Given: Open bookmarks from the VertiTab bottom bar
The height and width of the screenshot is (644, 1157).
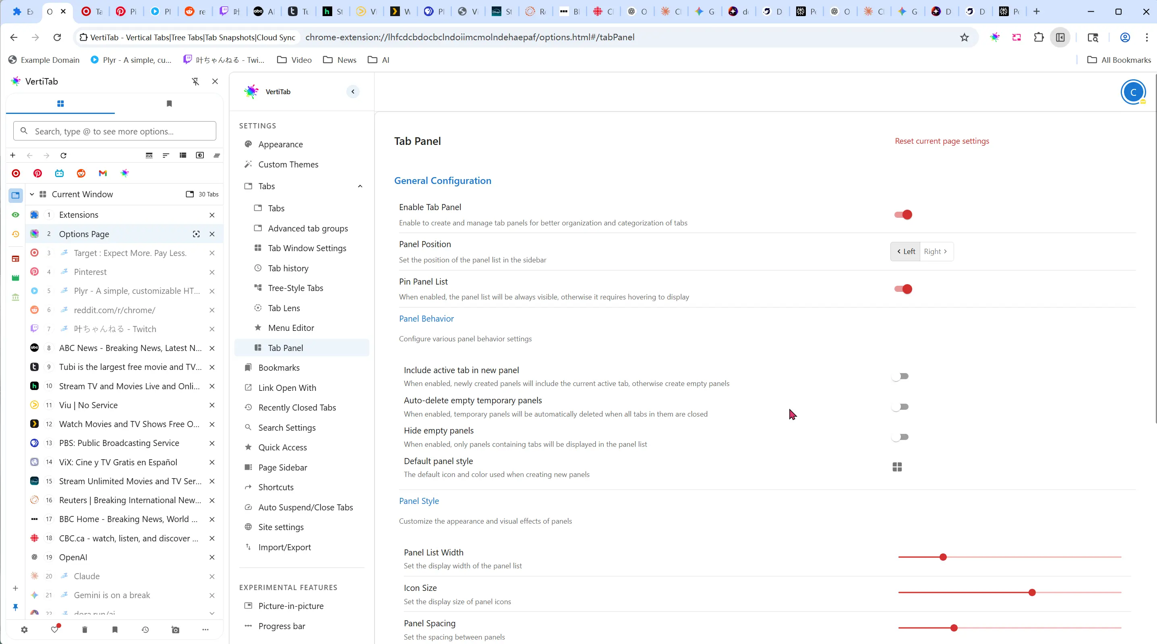Looking at the screenshot, I should [x=115, y=630].
